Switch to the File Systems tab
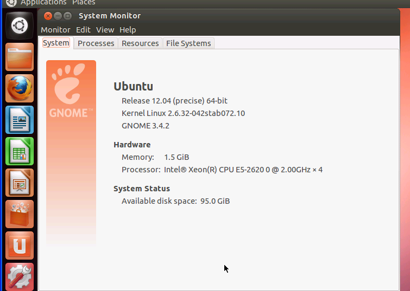Screen dimensions: 410x291 pyautogui.click(x=188, y=43)
